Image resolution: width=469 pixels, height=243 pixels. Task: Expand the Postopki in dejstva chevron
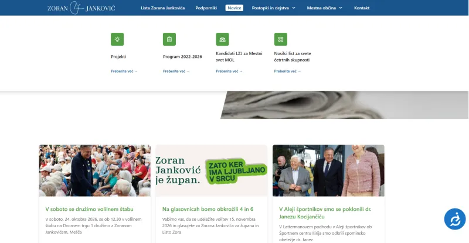point(294,8)
